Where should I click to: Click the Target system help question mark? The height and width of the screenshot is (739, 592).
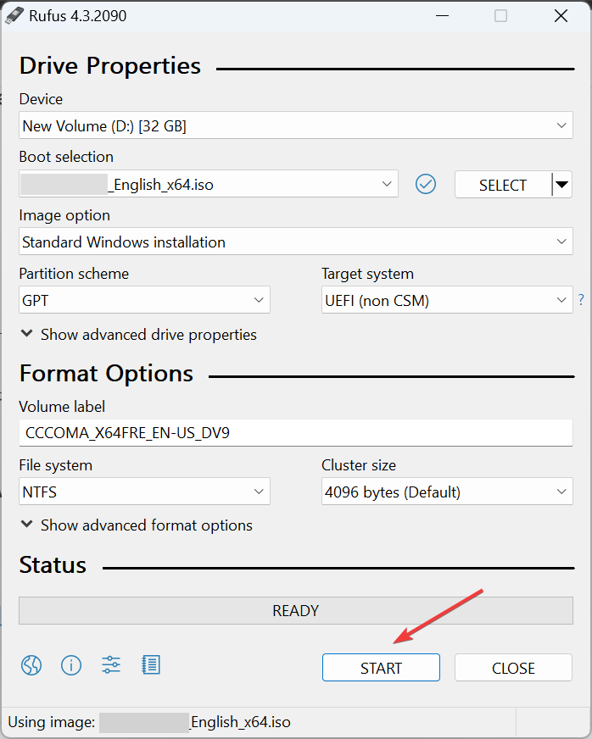click(581, 300)
